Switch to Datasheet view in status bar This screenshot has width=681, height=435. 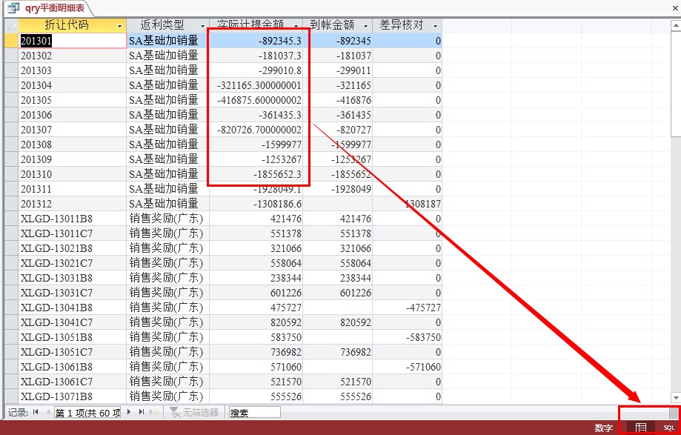pyautogui.click(x=641, y=428)
